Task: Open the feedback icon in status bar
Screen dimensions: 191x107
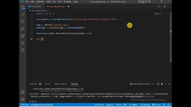Action: click(164, 105)
